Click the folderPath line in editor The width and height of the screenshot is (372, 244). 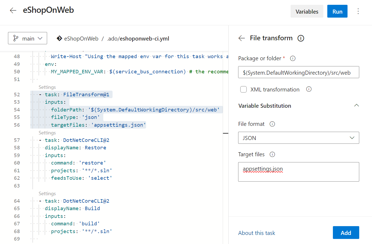[x=135, y=110]
